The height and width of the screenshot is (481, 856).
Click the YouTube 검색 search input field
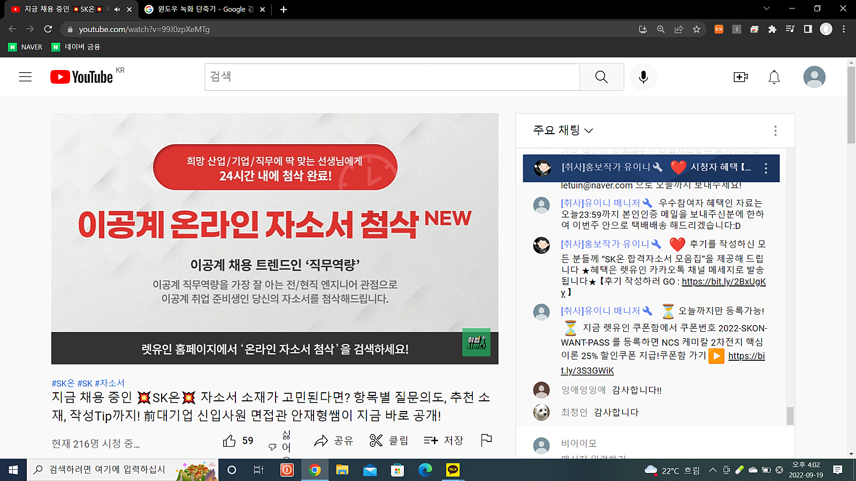click(x=392, y=77)
